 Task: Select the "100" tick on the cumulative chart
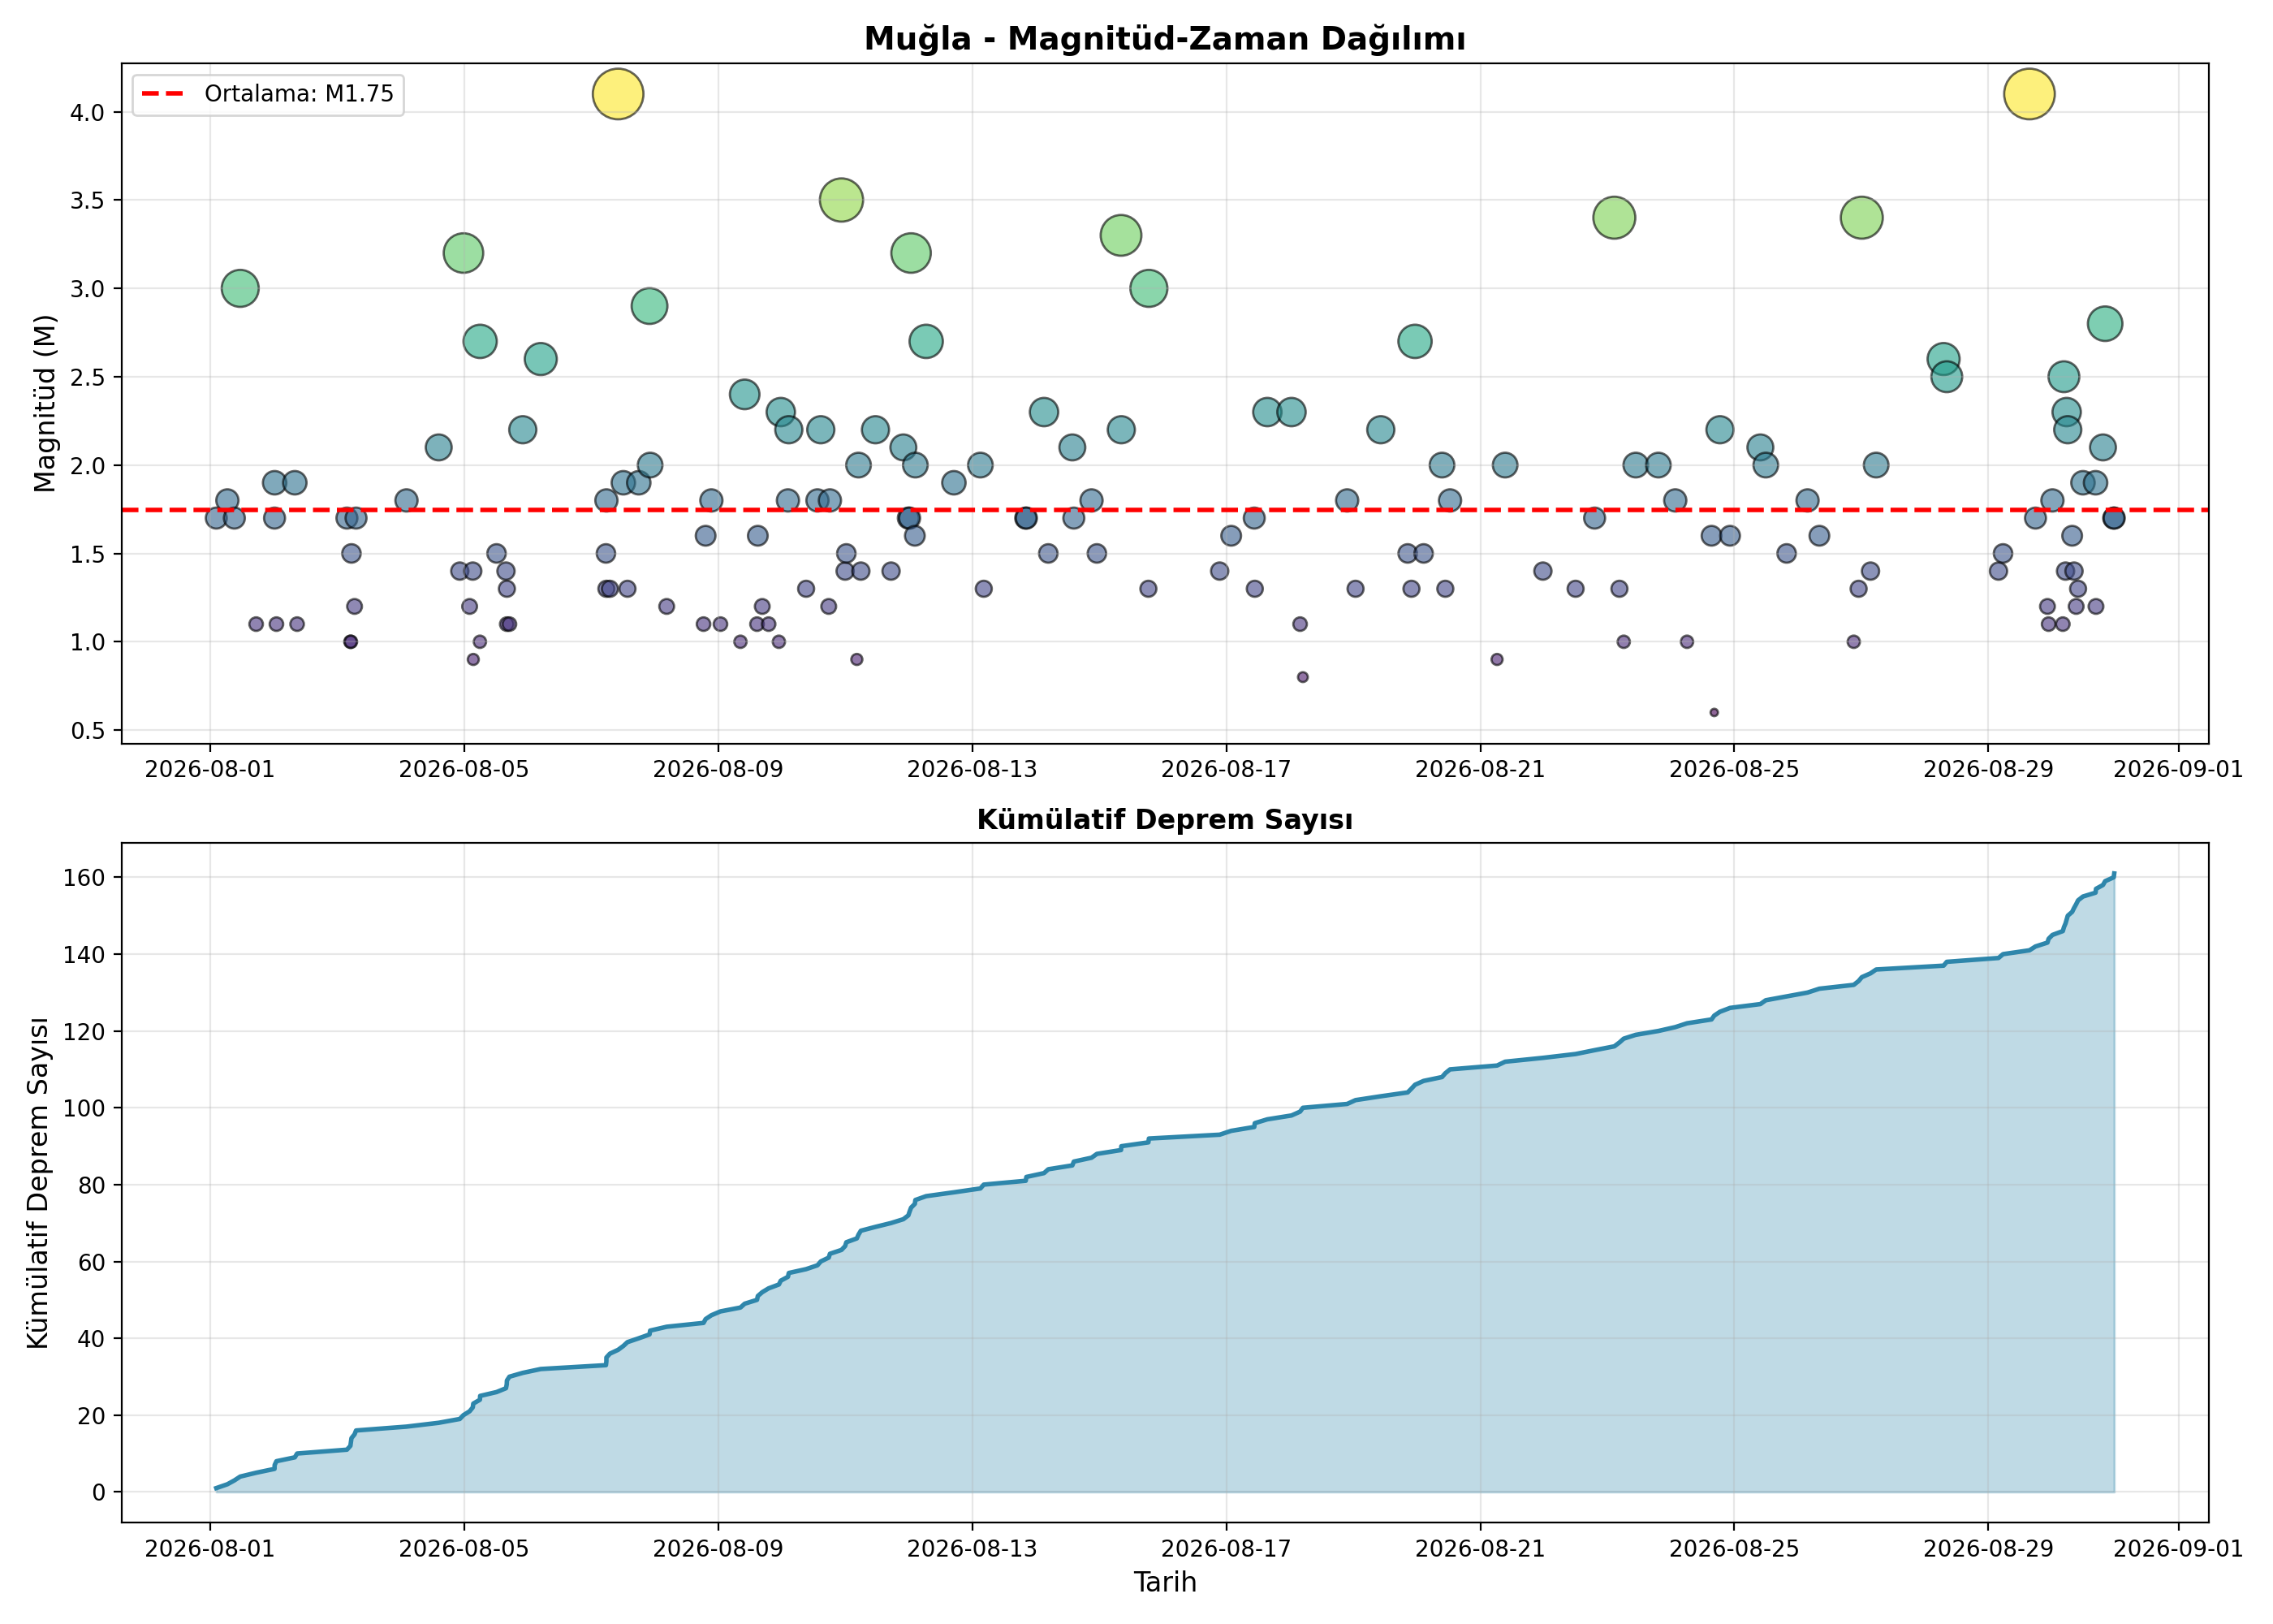click(85, 1108)
